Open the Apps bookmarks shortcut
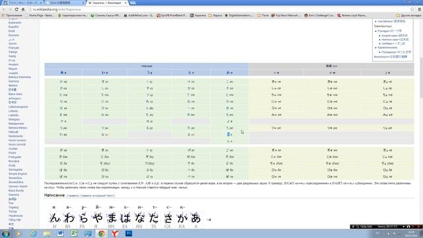The height and width of the screenshot is (238, 423). click(12, 15)
